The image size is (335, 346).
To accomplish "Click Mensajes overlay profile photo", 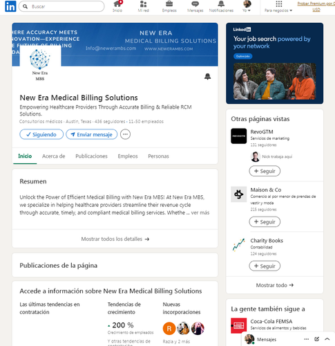I will click(x=249, y=339).
